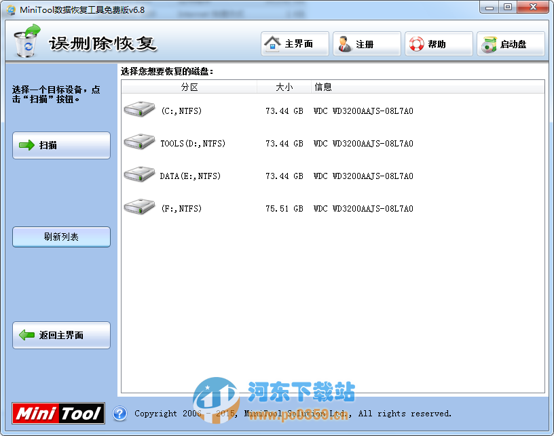554x436 pixels.
Task: Click the 启动盘 boot disk icon
Action: tap(489, 43)
